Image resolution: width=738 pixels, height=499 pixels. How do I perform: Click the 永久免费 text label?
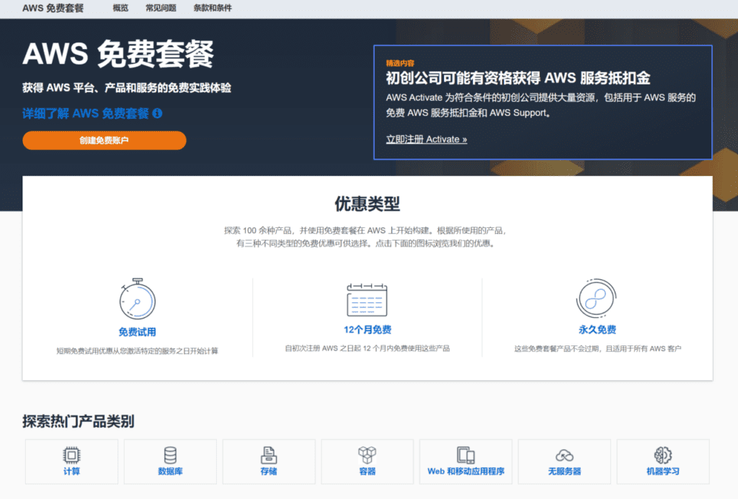(x=597, y=330)
